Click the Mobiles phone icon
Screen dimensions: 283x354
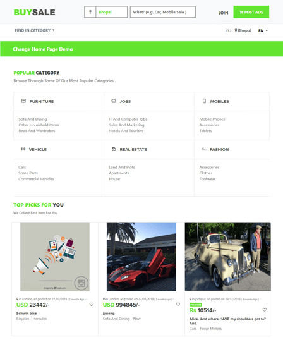click(x=204, y=101)
